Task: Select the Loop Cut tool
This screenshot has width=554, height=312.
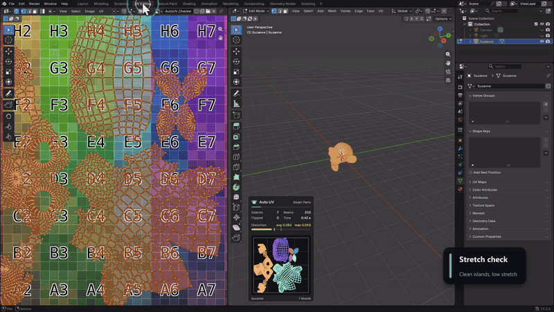Action: coord(236,157)
